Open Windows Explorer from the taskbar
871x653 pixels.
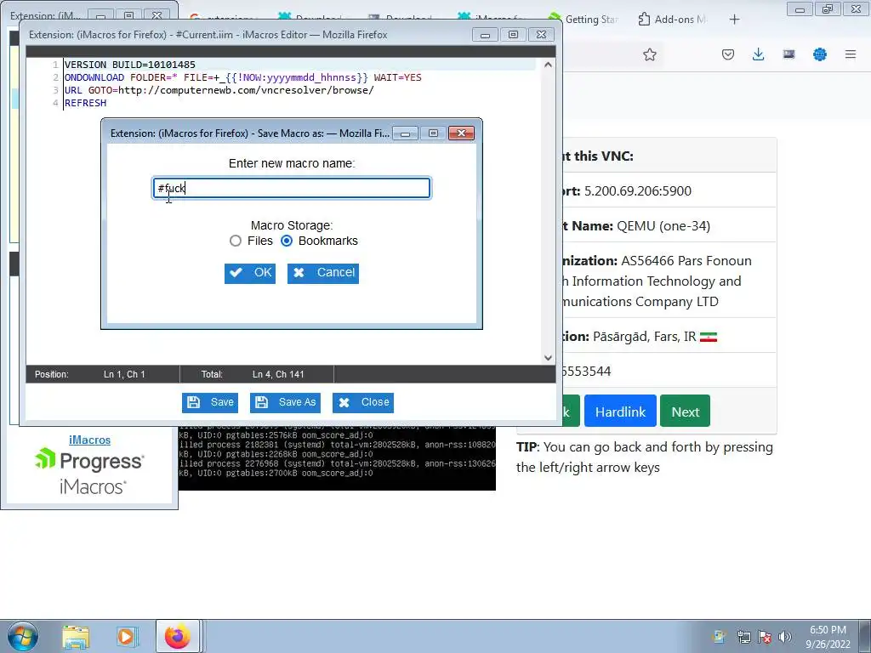pos(76,636)
